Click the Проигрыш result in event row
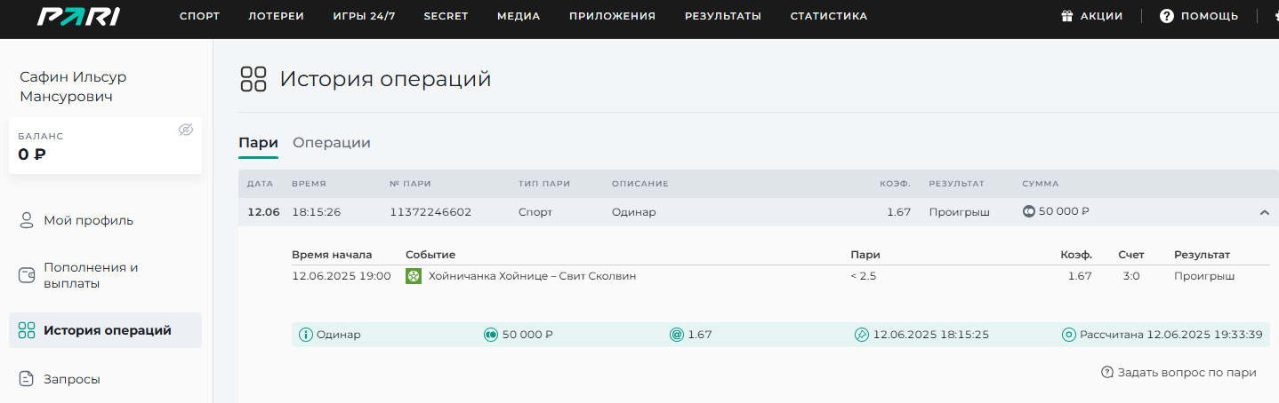The image size is (1279, 403). pos(1204,276)
